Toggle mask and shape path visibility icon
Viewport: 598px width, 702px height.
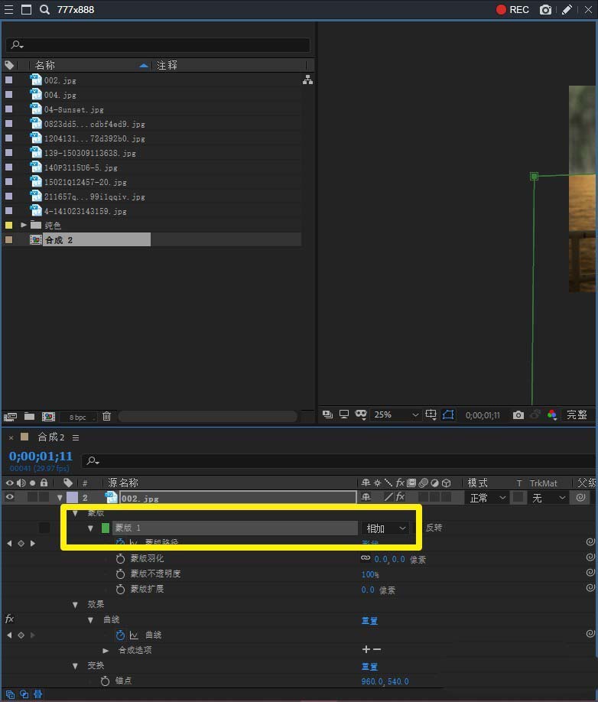click(448, 414)
